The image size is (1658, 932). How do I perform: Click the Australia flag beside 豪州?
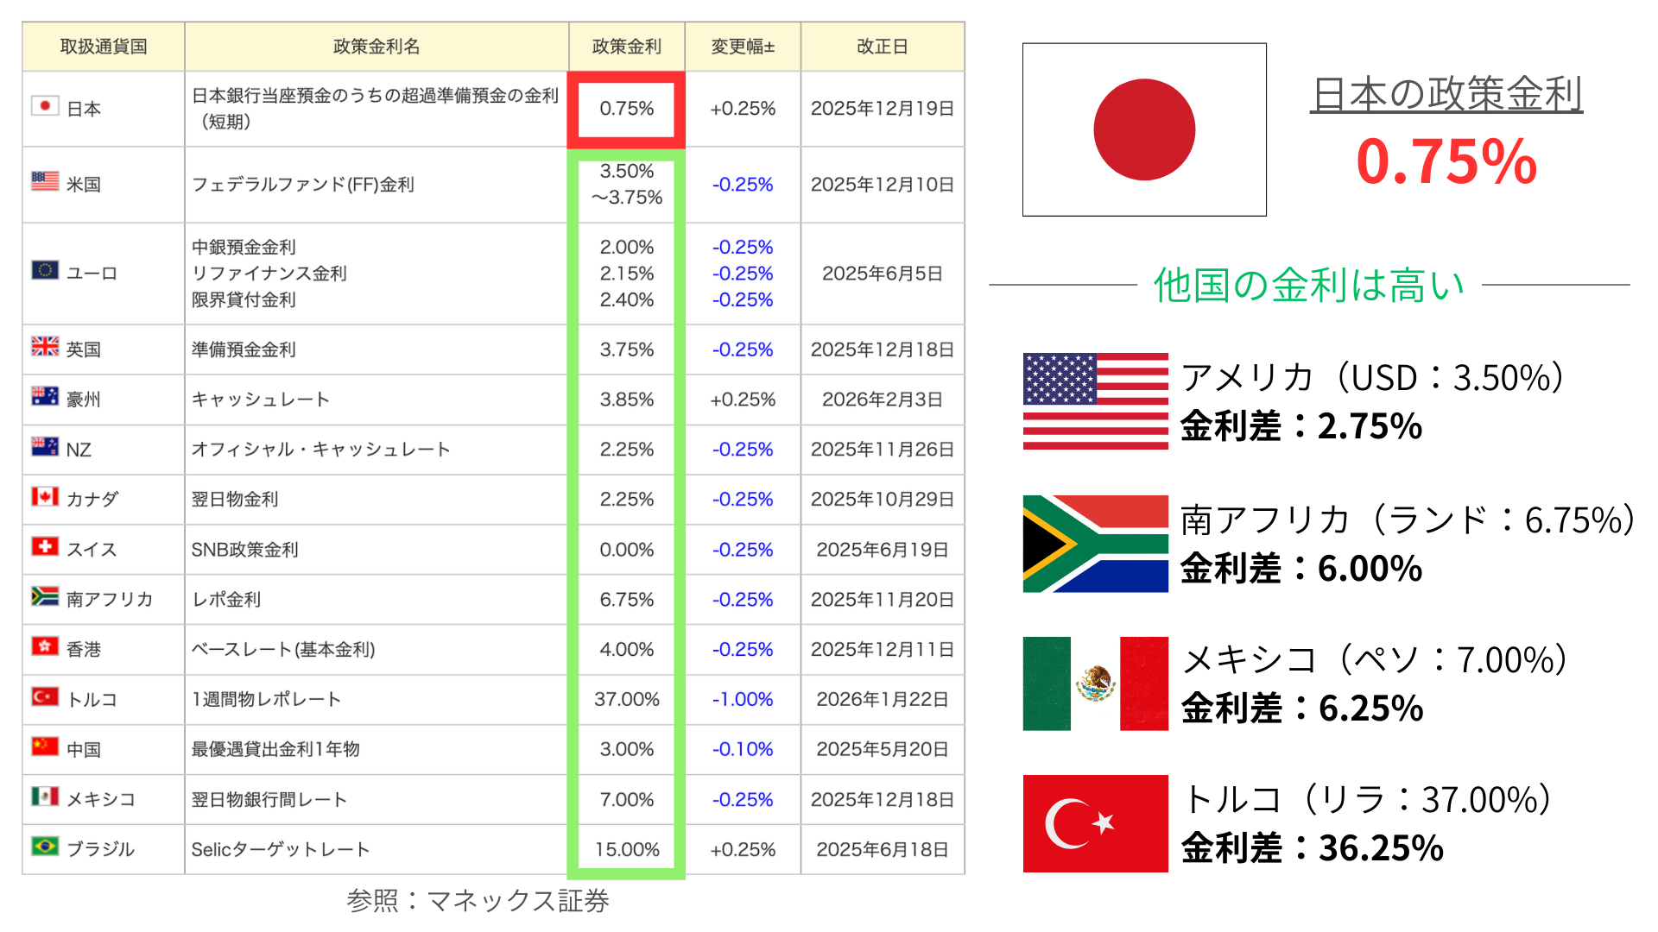pyautogui.click(x=45, y=396)
